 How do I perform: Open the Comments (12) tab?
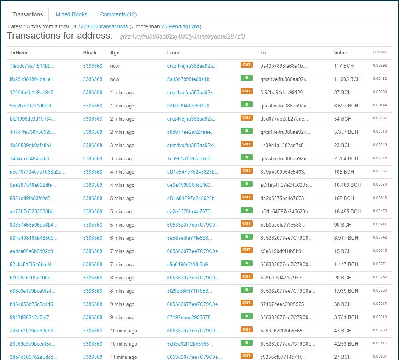[x=118, y=14]
